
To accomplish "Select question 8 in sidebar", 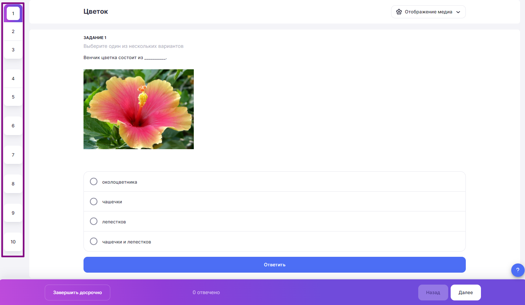I will pyautogui.click(x=13, y=184).
